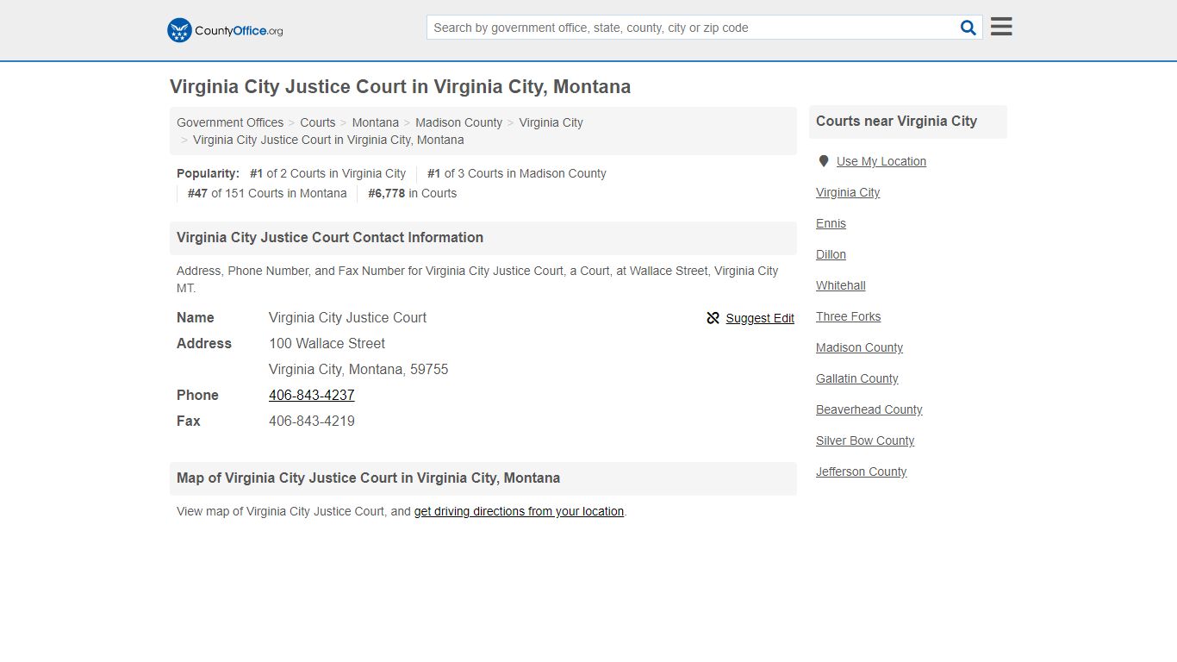
Task: Click the Suggest Edit link
Action: (760, 318)
